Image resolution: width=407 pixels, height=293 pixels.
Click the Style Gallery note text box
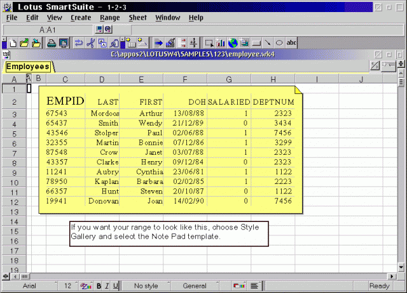tap(169, 233)
